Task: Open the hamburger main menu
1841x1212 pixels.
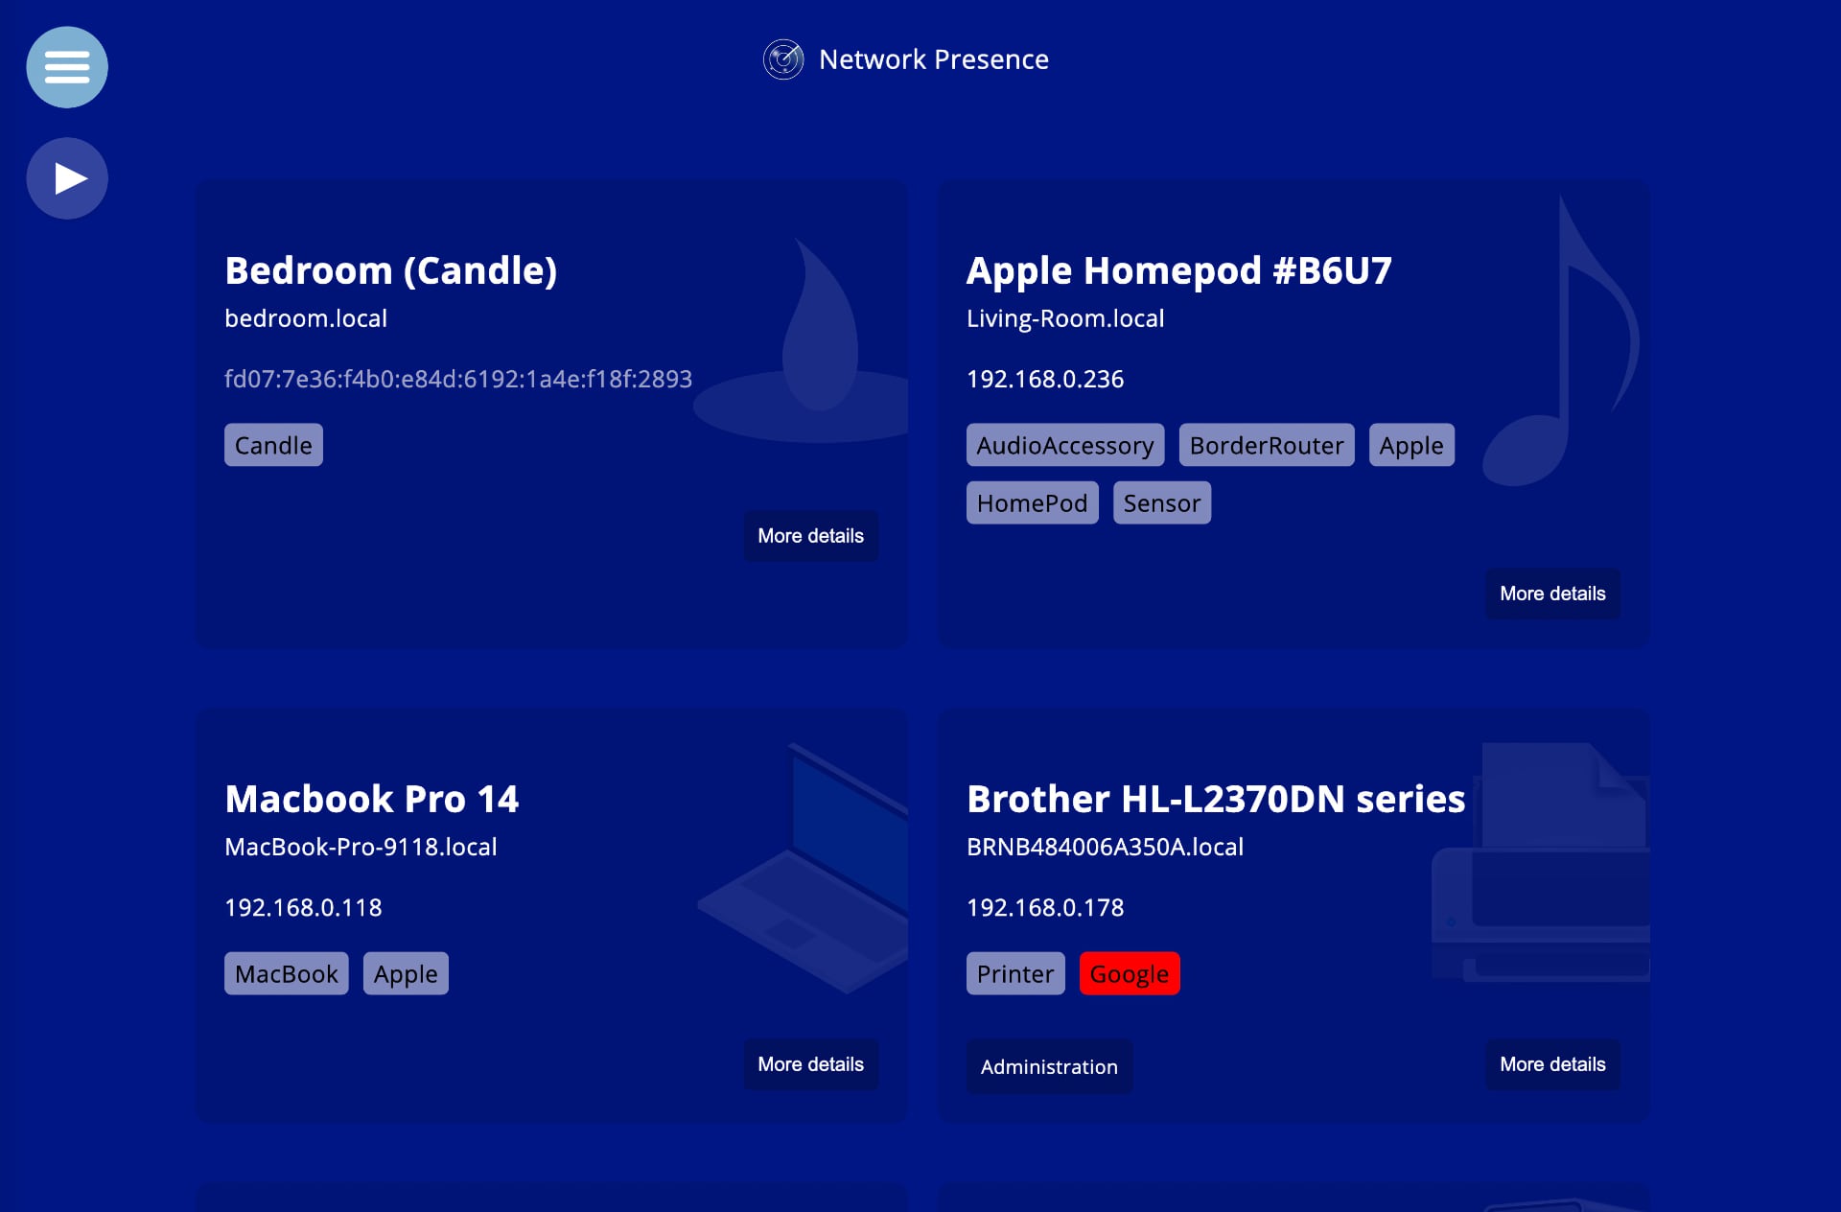Action: coord(67,67)
